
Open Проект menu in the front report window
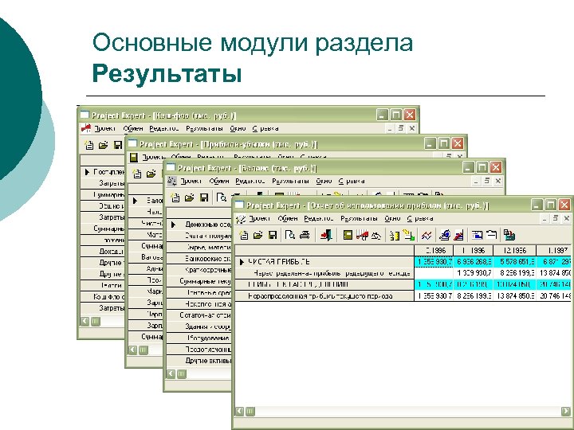click(x=259, y=219)
